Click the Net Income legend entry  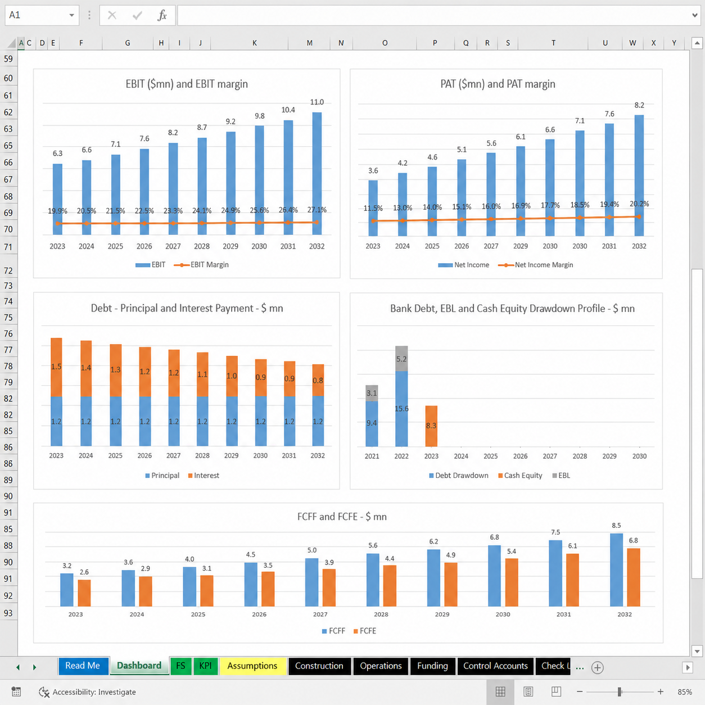[464, 265]
